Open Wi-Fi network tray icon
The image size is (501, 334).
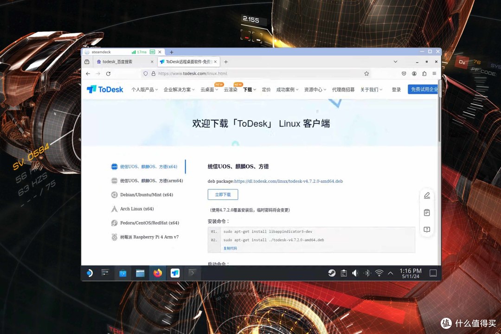(x=379, y=273)
